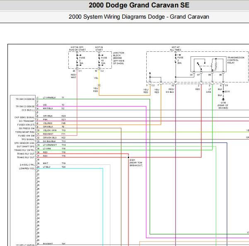Image resolution: width=249 pixels, height=246 pixels.
Task: Select the 'JUNCTION BLOCK (BEHIND LEFT SIDE OF DASH)' label
Action: click(118, 58)
